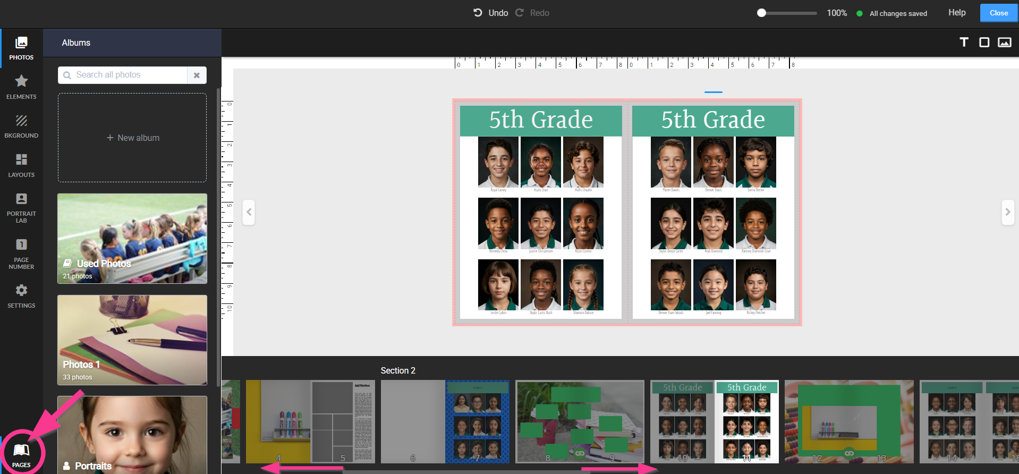This screenshot has width=1019, height=474.
Task: Create a New album
Action: 132,138
